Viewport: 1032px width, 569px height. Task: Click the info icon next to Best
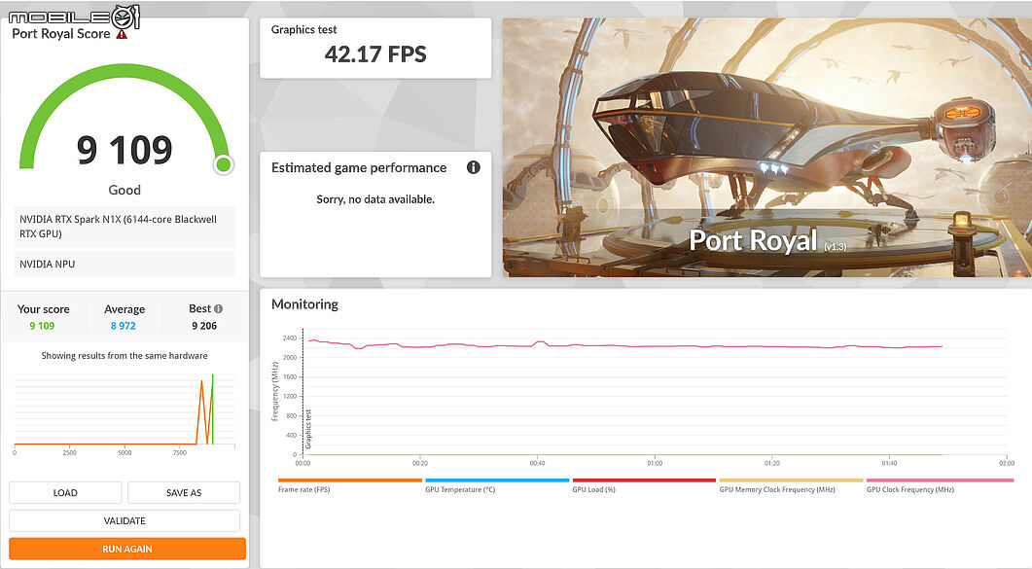click(x=219, y=308)
